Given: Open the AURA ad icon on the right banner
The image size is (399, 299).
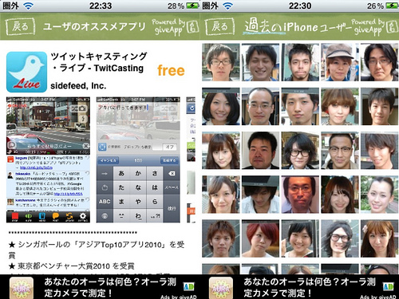Looking at the screenshot, I should [x=221, y=288].
